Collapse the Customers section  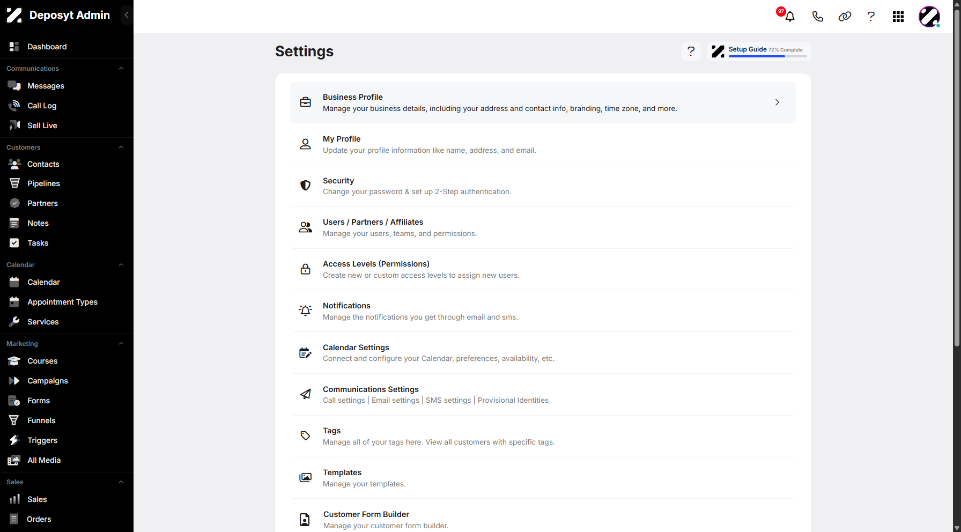pyautogui.click(x=121, y=147)
